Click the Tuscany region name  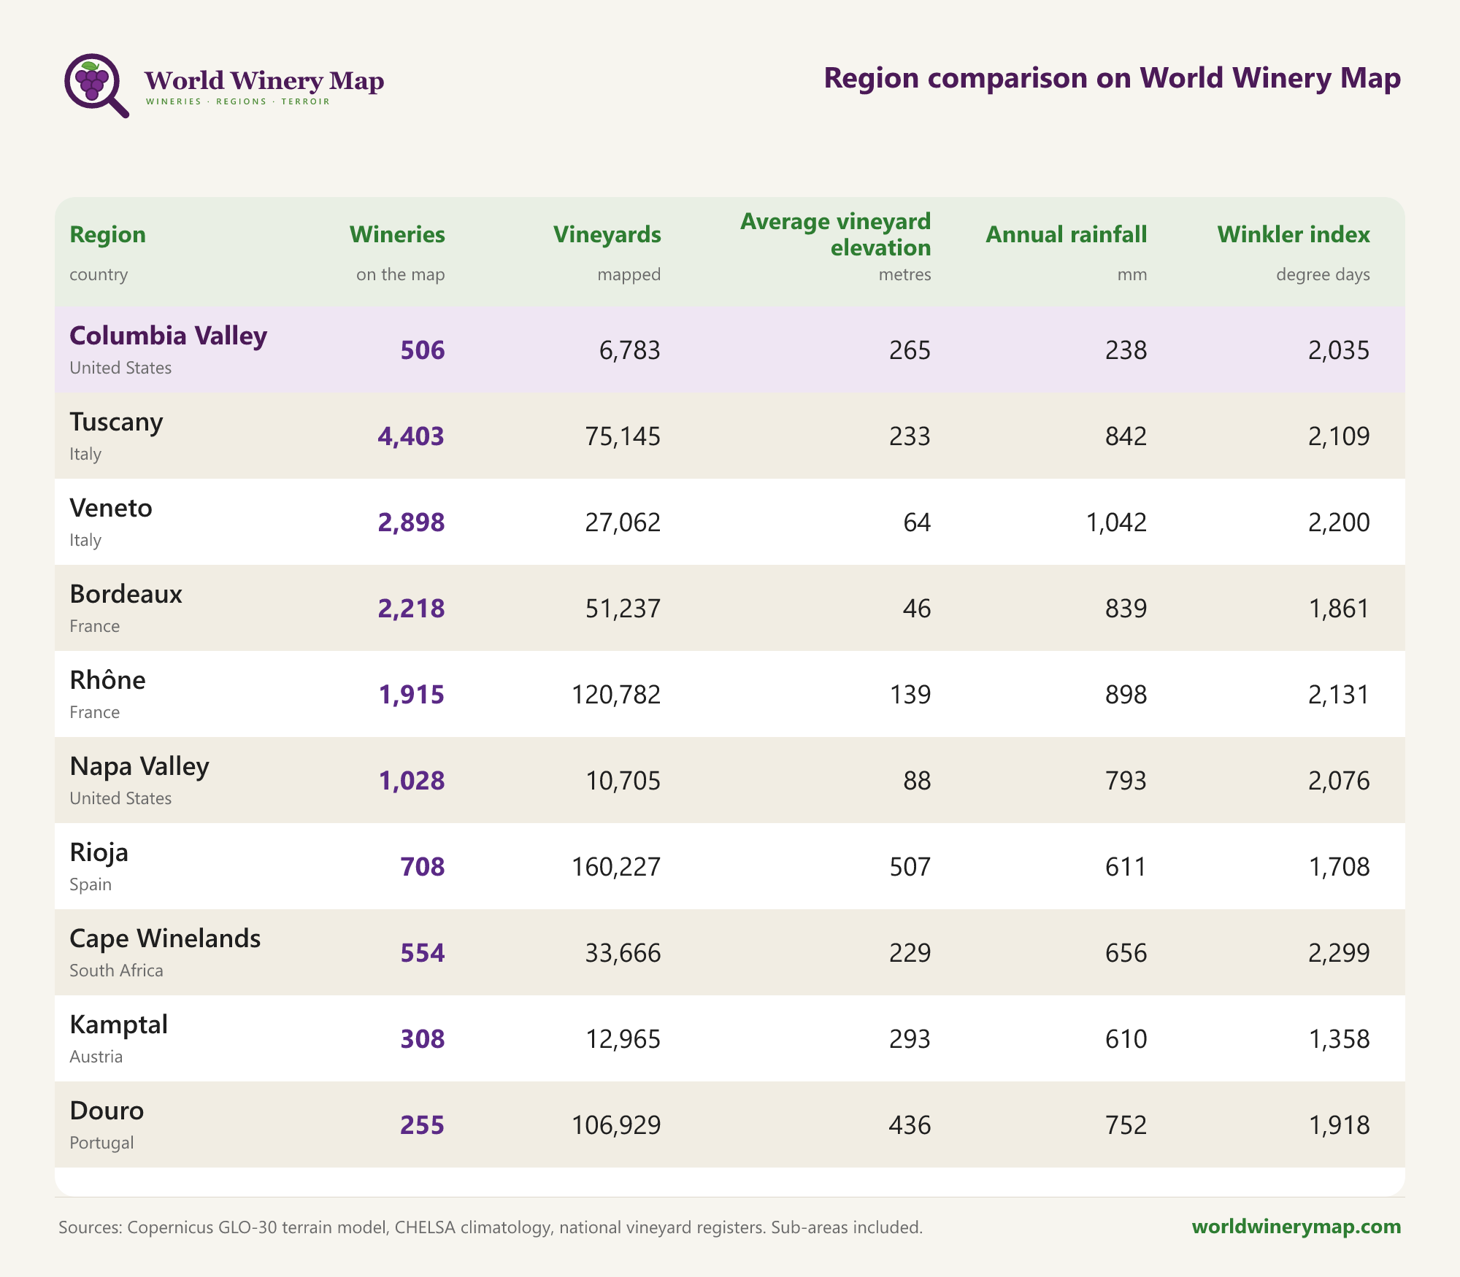[x=116, y=422]
